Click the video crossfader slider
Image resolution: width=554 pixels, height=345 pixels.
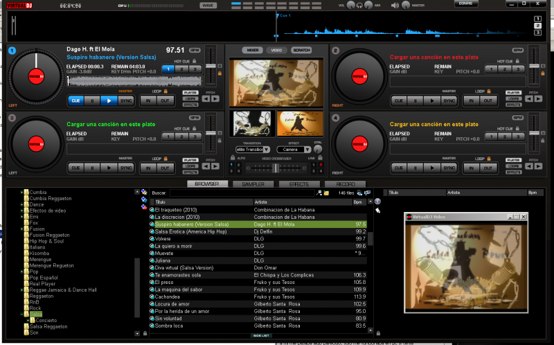pos(276,167)
